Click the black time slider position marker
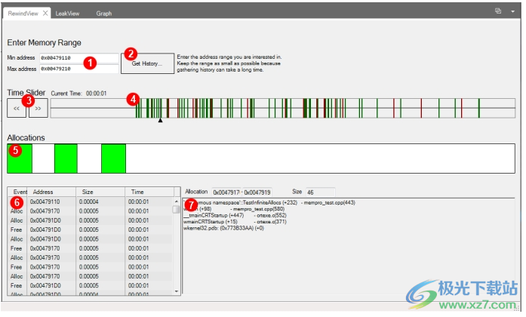Image resolution: width=526 pixels, height=317 pixels. tap(159, 119)
